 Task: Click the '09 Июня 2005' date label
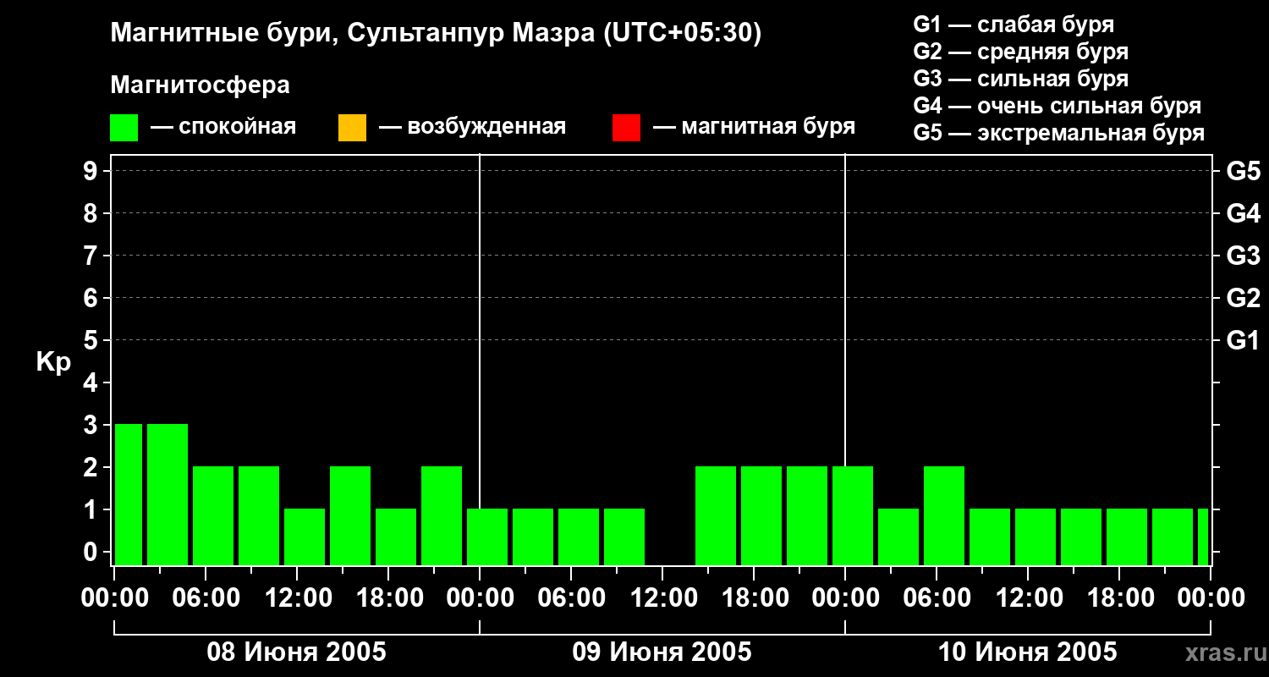coord(662,652)
